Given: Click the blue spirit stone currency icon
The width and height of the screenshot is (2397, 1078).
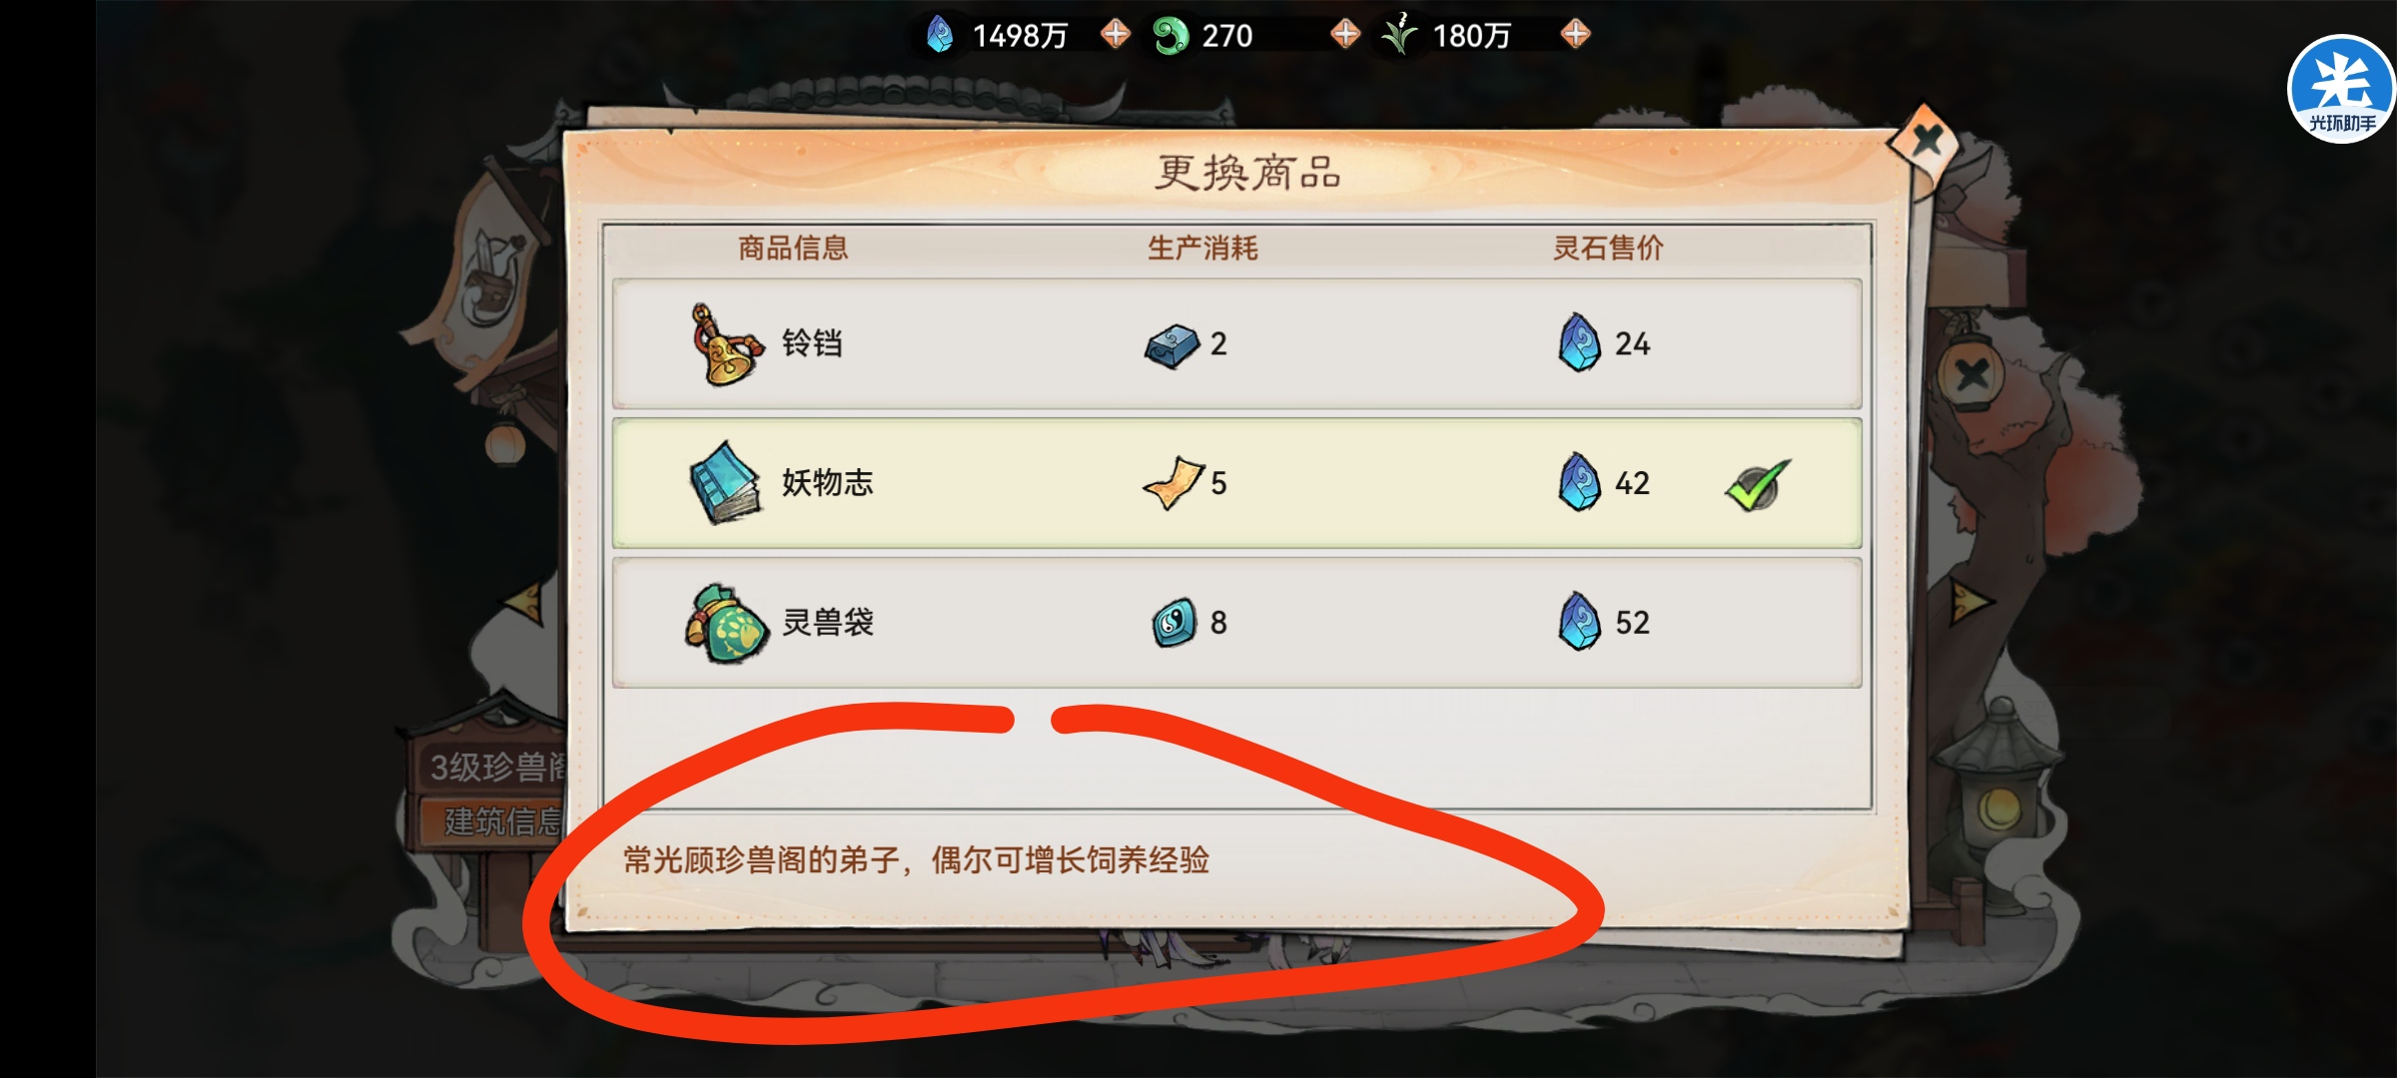Looking at the screenshot, I should [x=939, y=35].
